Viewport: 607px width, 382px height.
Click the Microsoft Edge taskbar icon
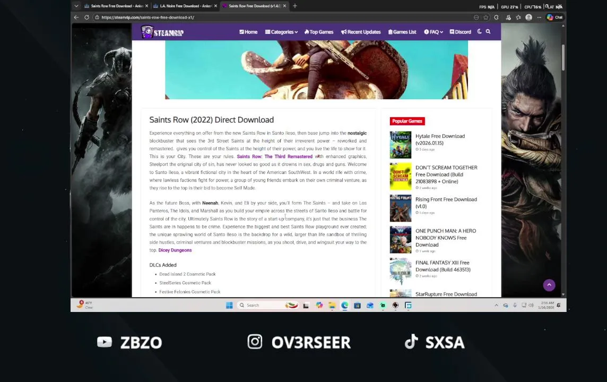[344, 306]
